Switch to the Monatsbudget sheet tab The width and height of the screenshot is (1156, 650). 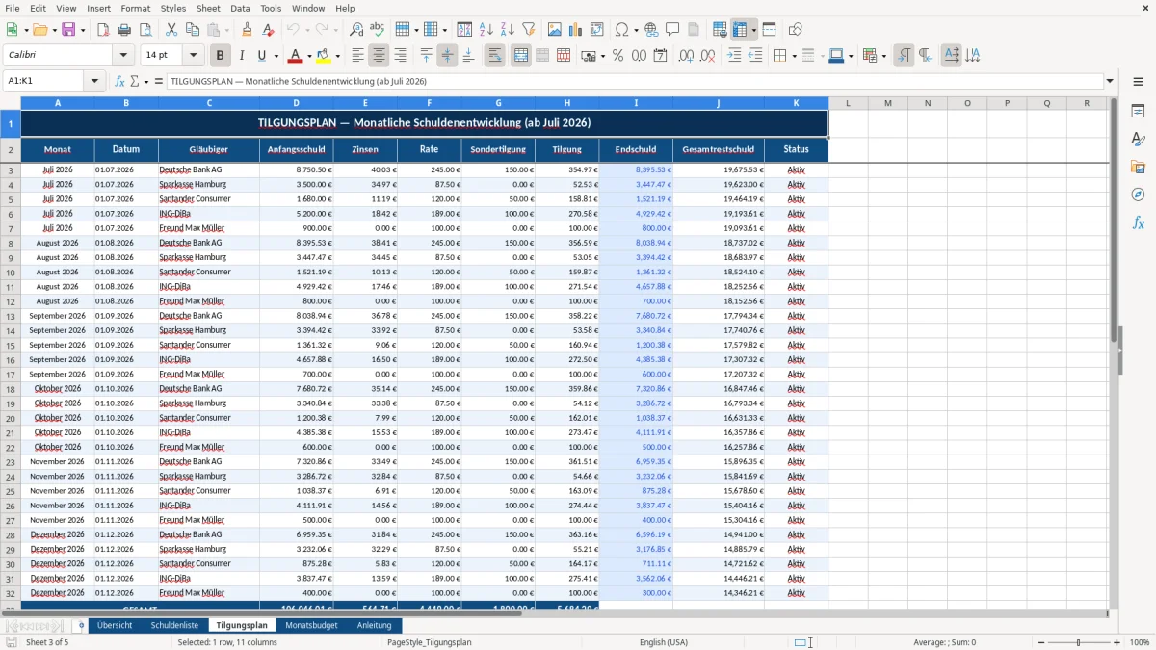[x=312, y=625]
